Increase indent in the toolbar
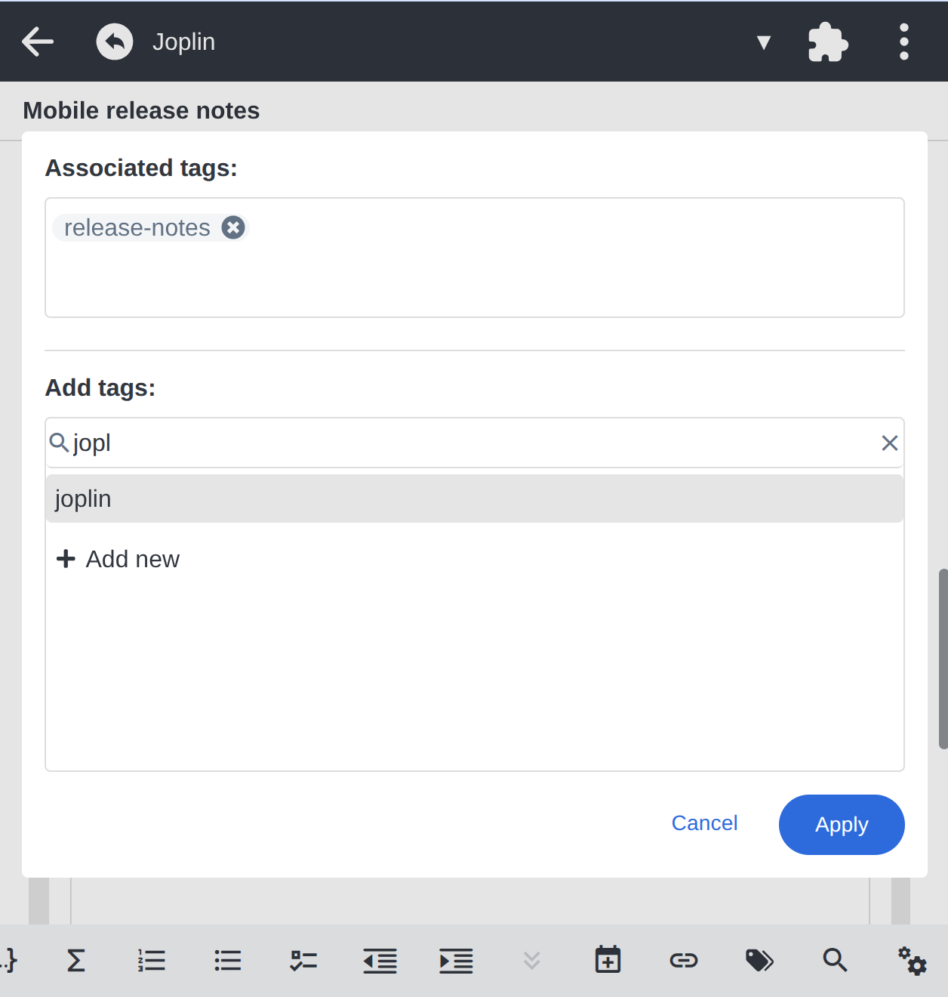948x997 pixels. (x=456, y=961)
